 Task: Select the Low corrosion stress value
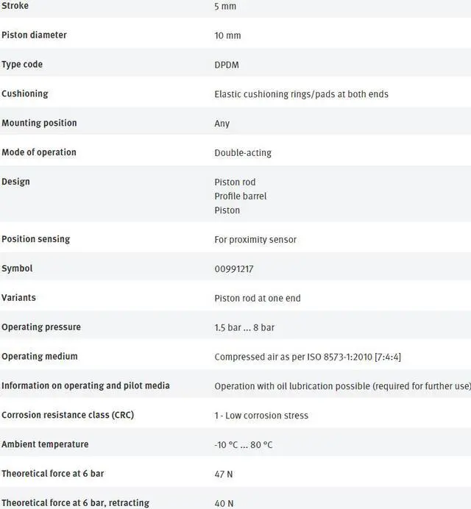point(261,416)
